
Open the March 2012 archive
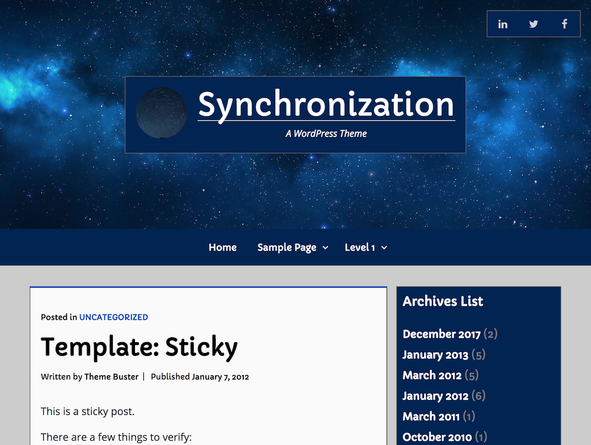[x=432, y=375]
